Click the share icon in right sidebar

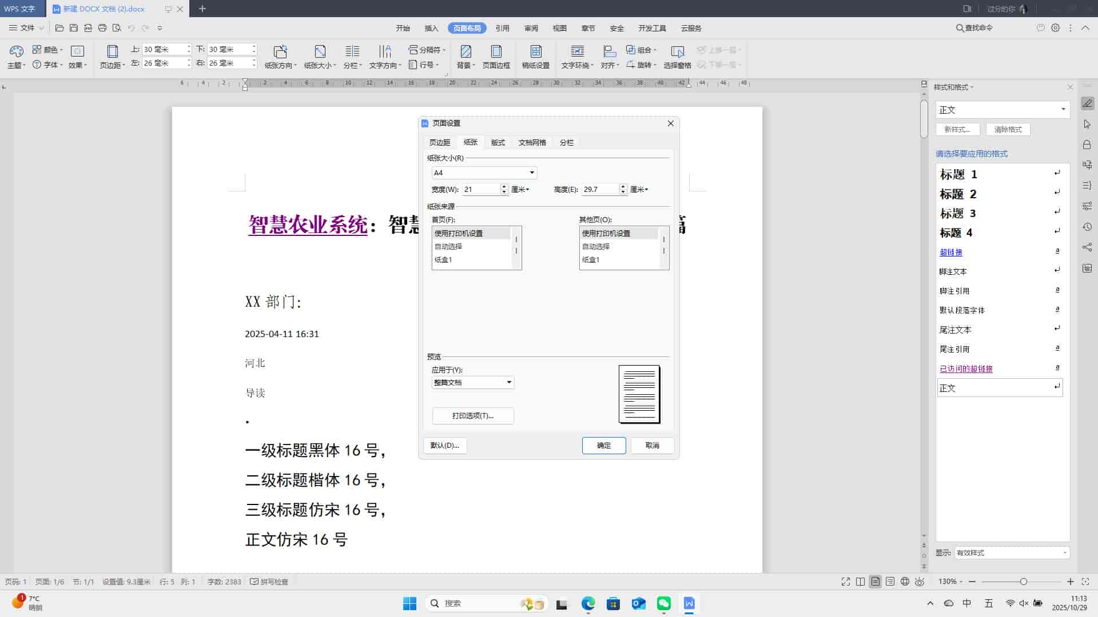point(1087,247)
